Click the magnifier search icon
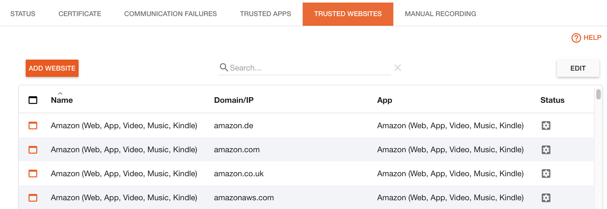Image resolution: width=607 pixels, height=209 pixels. (224, 67)
